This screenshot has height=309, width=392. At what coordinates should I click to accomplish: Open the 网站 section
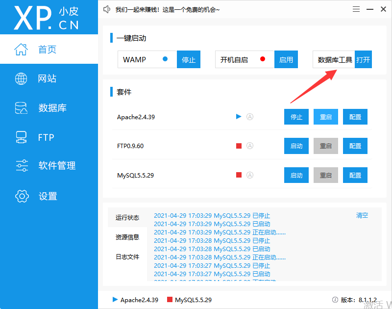tap(49, 78)
